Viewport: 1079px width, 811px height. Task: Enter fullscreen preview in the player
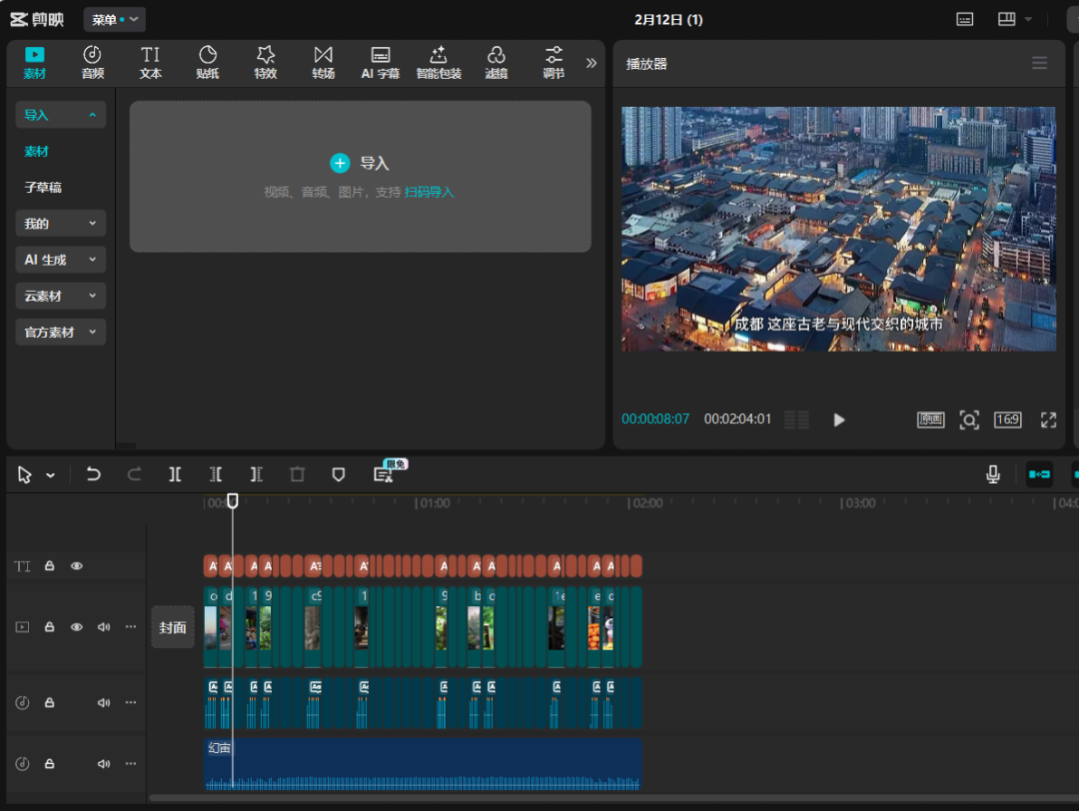[1048, 419]
